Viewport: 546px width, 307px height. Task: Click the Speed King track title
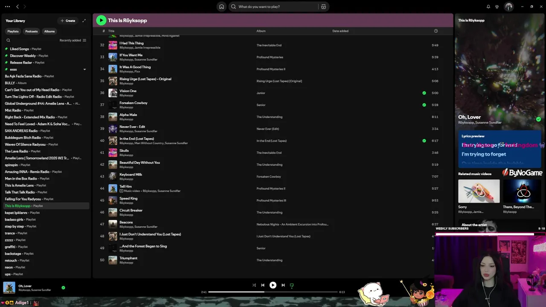click(128, 198)
